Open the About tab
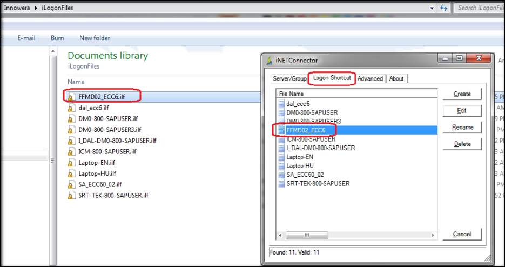The width and height of the screenshot is (505, 267). tap(396, 78)
